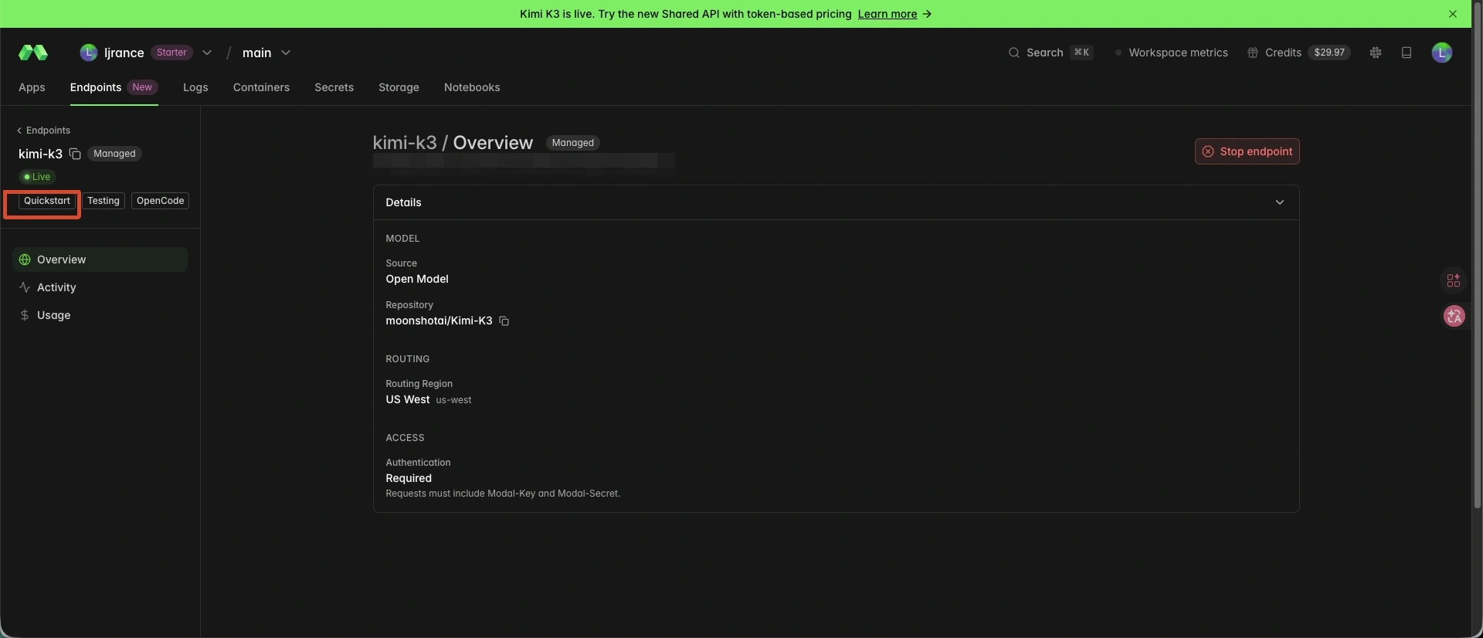1483x638 pixels.
Task: Open the Slack community icon
Action: (x=1376, y=53)
